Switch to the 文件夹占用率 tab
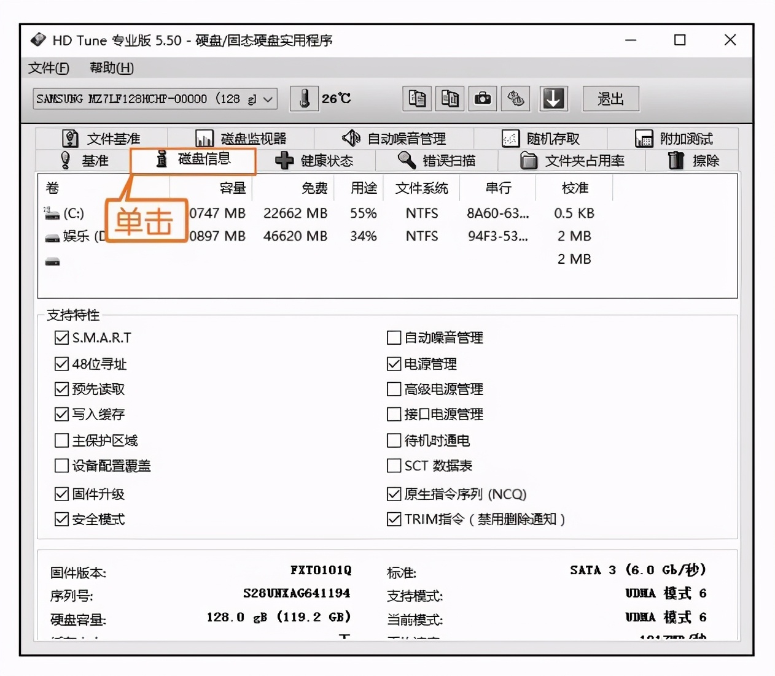 tap(572, 161)
